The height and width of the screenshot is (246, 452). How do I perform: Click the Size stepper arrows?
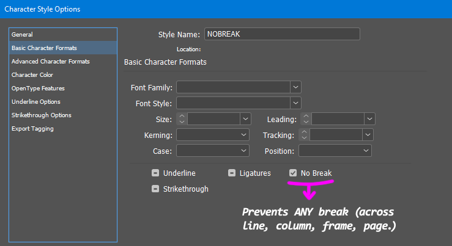pyautogui.click(x=182, y=119)
